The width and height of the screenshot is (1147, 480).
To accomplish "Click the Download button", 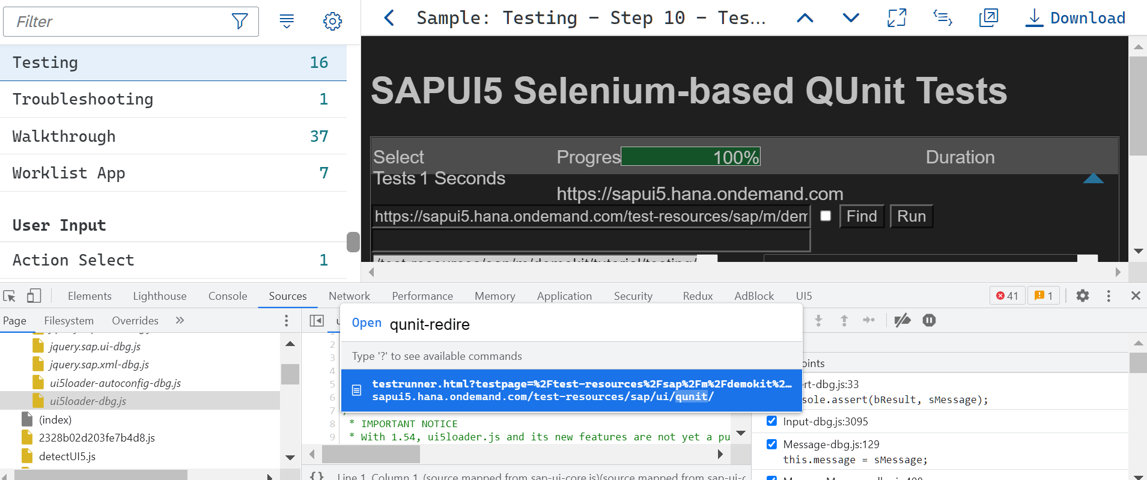I will point(1076,18).
